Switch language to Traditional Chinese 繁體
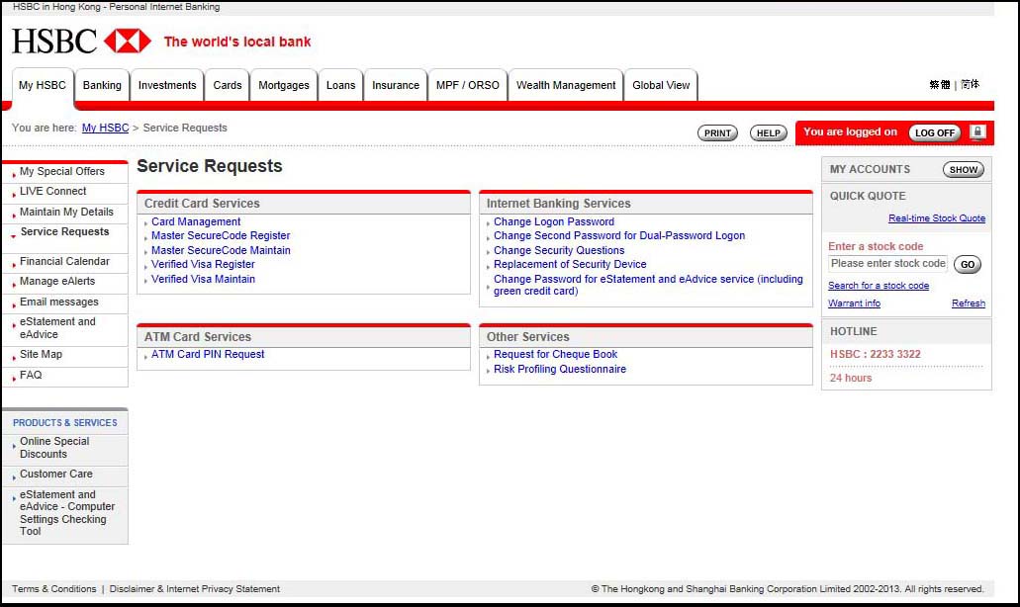The image size is (1020, 607). (x=939, y=84)
